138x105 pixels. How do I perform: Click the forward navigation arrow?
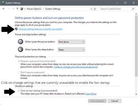(x=9, y=9)
